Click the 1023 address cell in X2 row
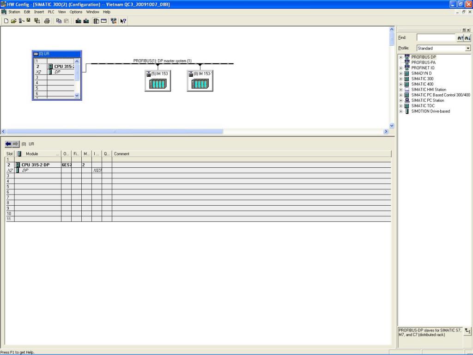This screenshot has height=355, width=473. 97,170
